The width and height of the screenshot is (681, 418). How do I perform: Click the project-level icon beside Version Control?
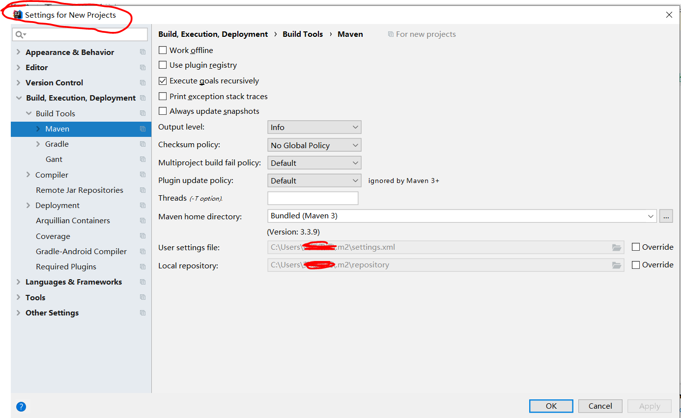coord(142,82)
